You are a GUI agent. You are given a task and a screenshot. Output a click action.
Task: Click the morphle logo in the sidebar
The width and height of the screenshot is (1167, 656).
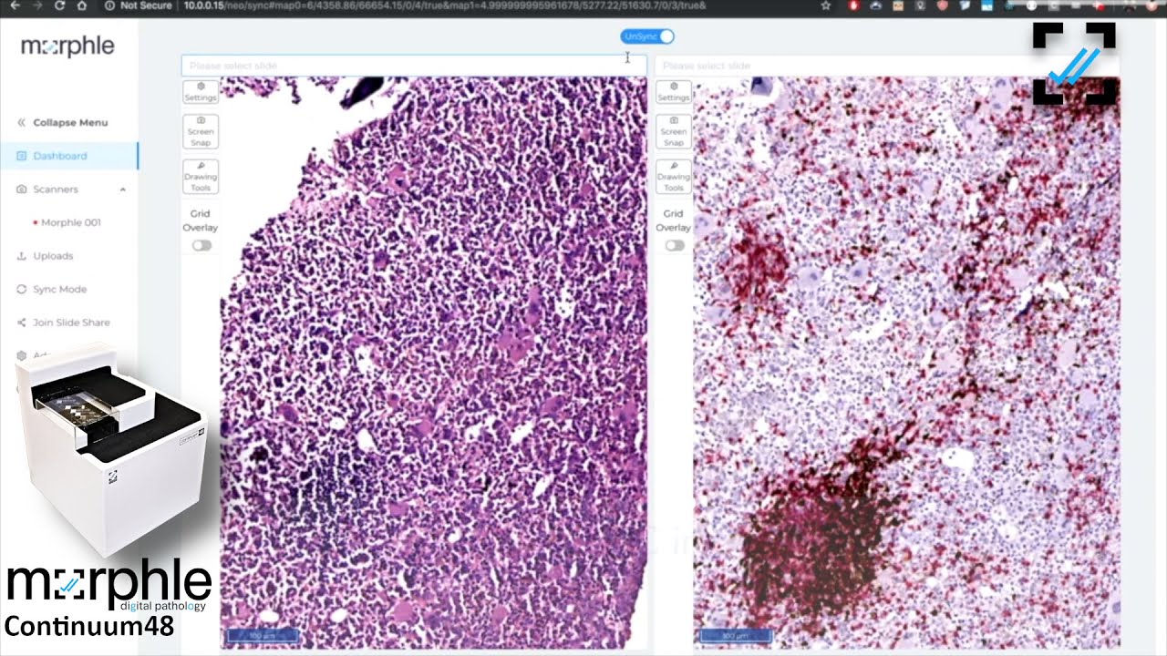coord(67,46)
